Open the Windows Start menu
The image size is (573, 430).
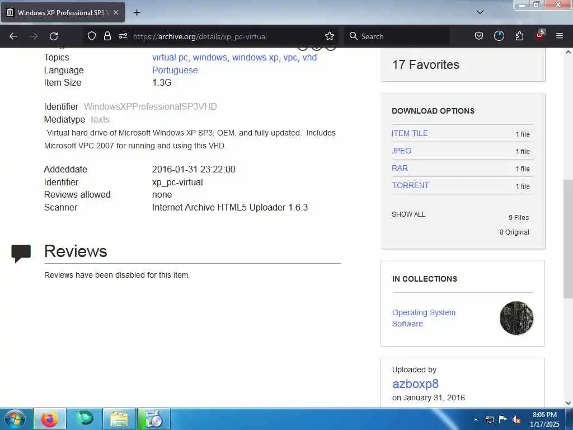pyautogui.click(x=15, y=419)
